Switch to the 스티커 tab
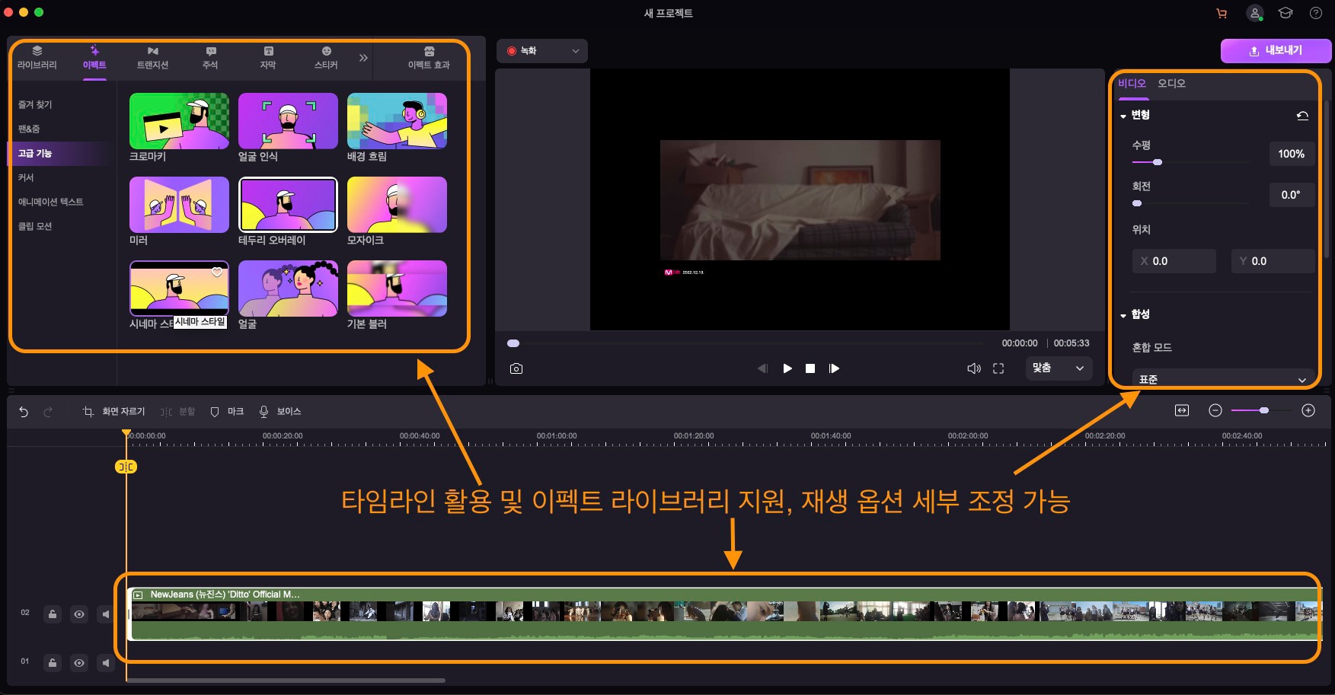The image size is (1335, 695). 326,58
